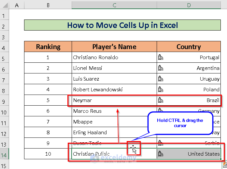Select the Christiano Ronaldo cell
The height and width of the screenshot is (169, 227).
[114, 57]
